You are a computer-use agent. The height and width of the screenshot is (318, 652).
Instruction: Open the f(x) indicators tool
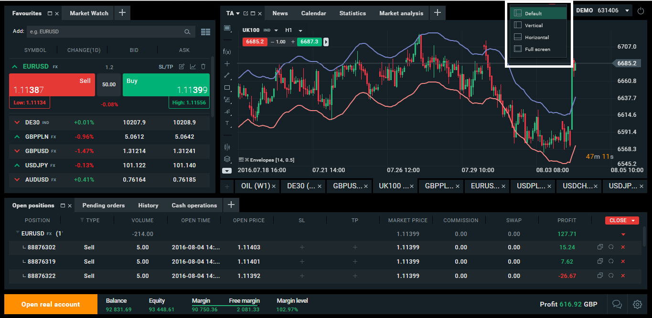(227, 51)
